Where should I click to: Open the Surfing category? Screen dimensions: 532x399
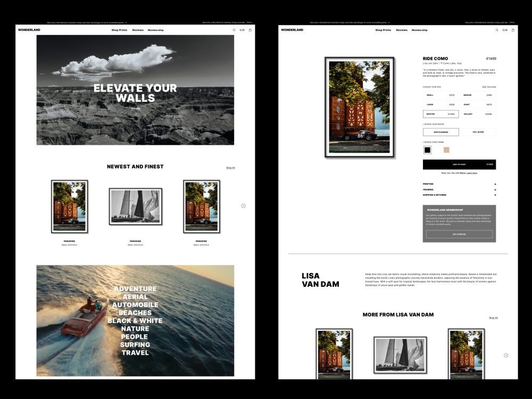(x=135, y=344)
